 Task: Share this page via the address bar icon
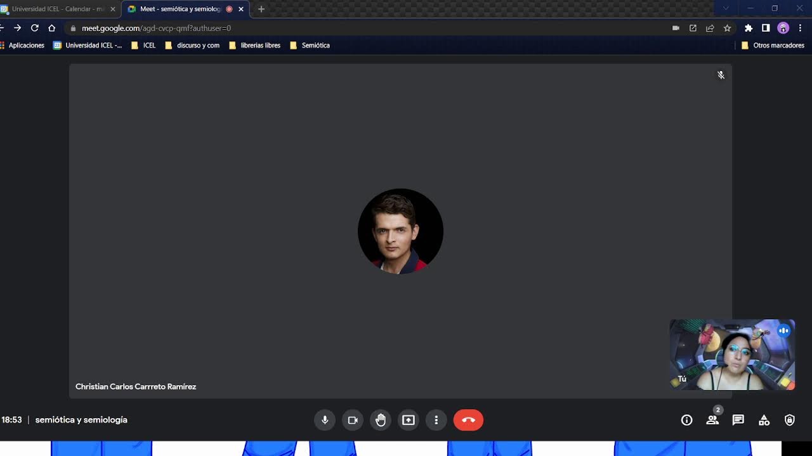point(710,28)
